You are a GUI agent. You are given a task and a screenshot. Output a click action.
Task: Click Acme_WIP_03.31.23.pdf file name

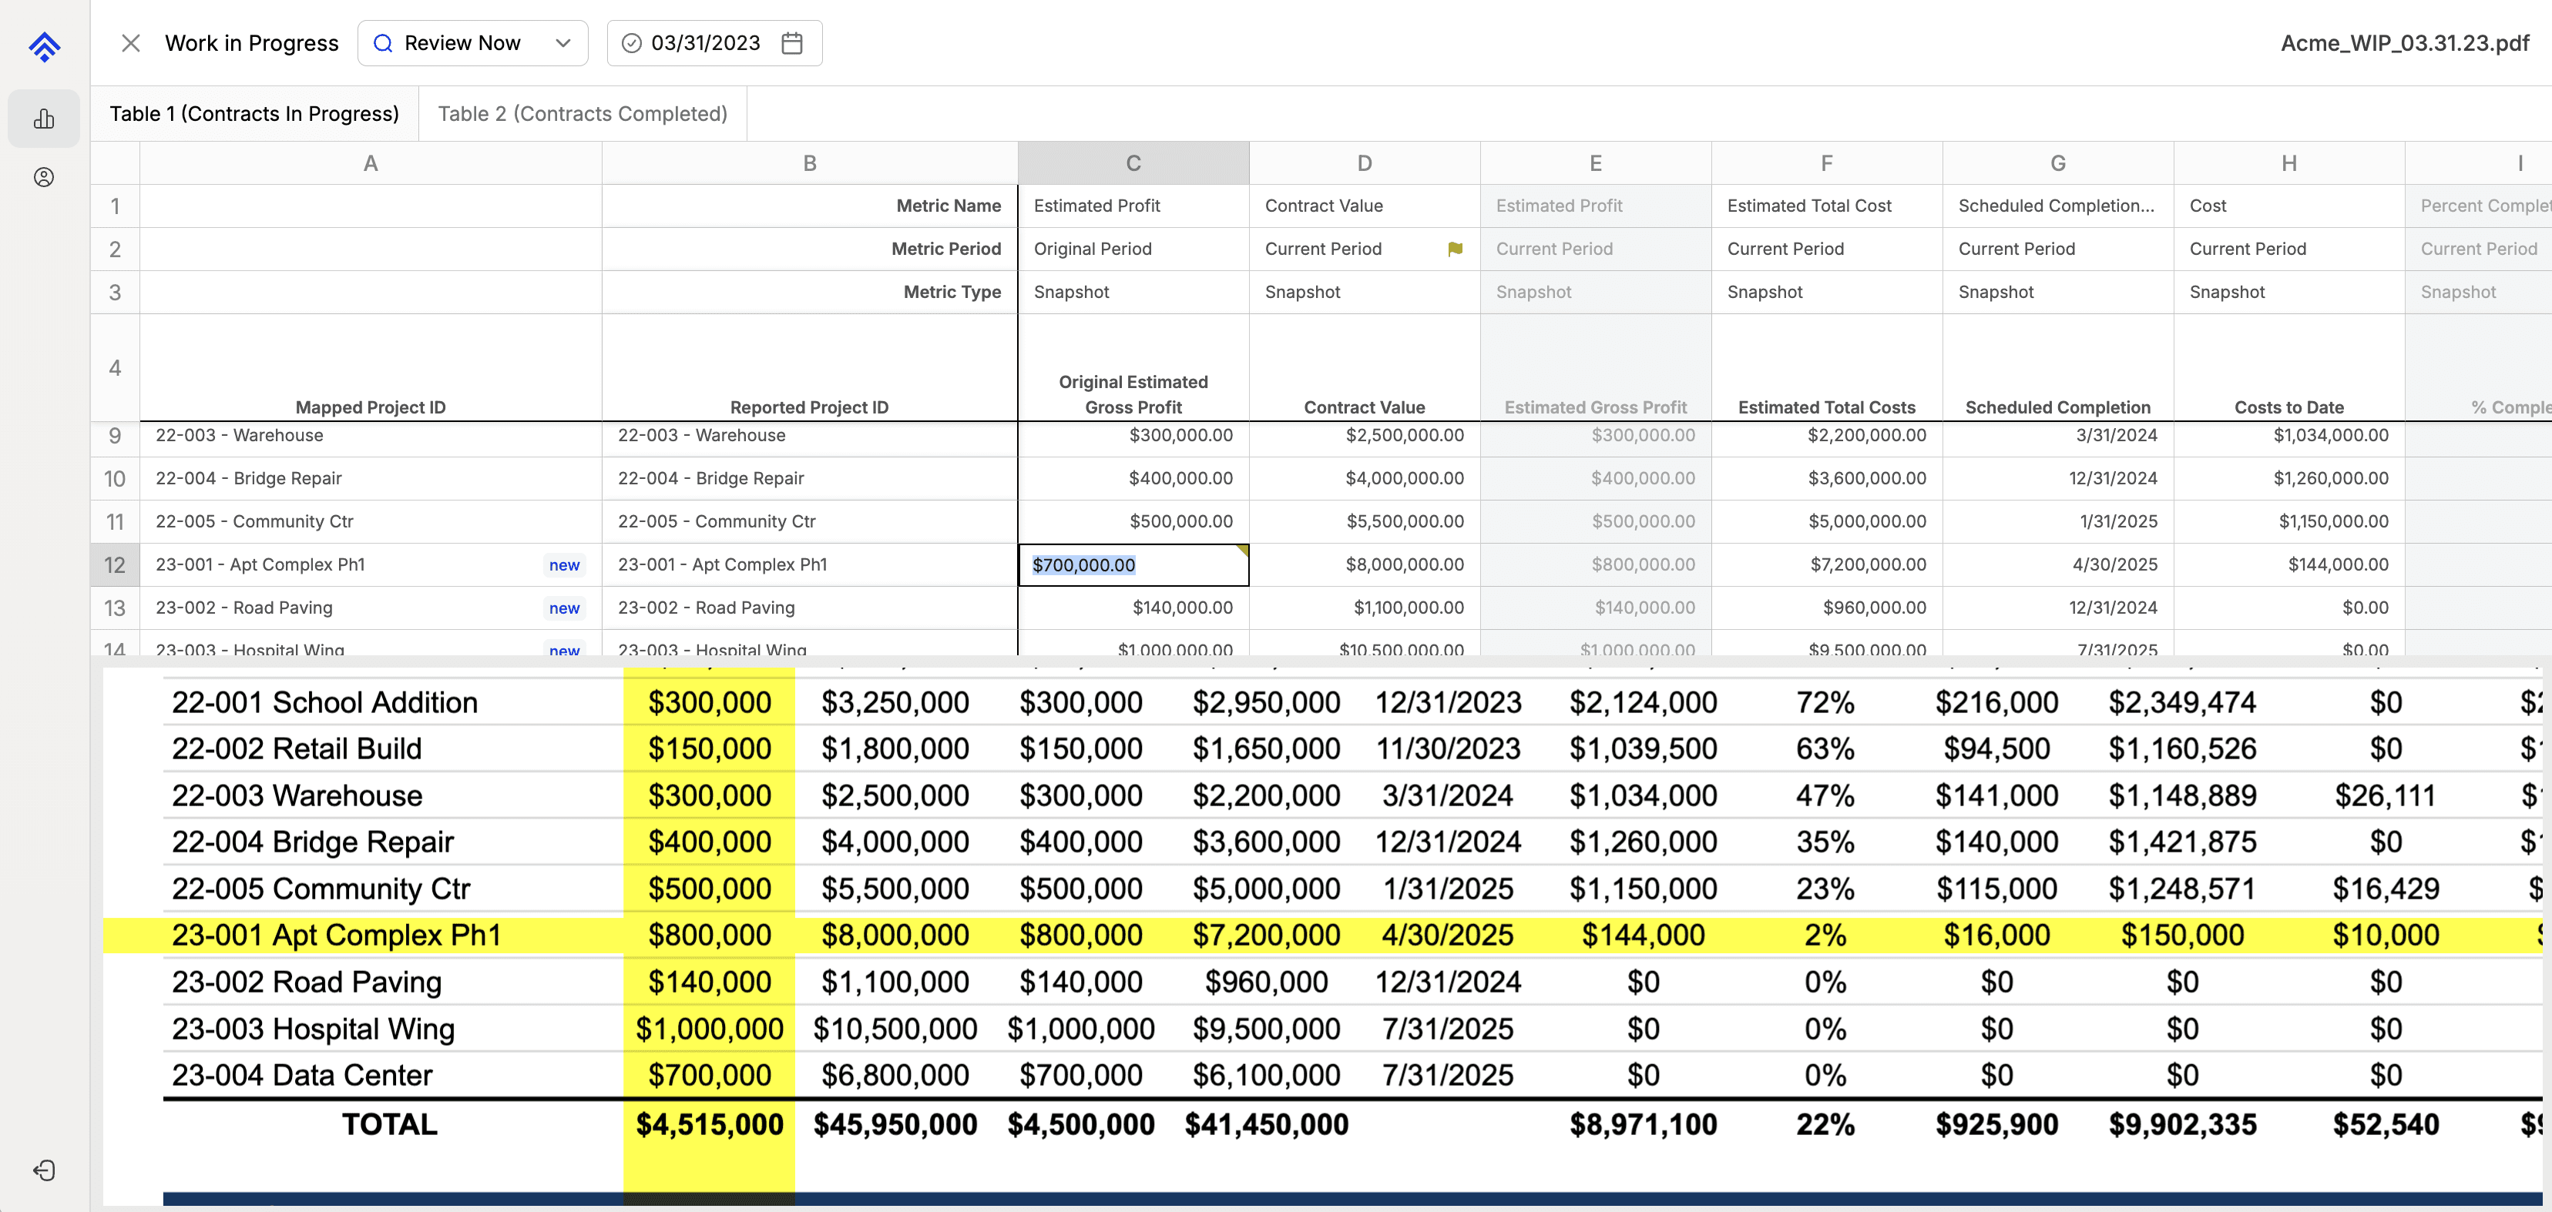[2404, 44]
